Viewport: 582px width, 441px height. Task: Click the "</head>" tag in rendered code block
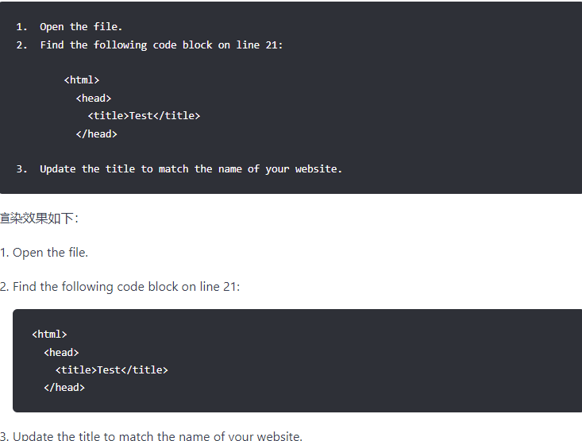pyautogui.click(x=64, y=388)
